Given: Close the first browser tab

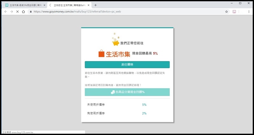Looking at the screenshot, I should 44,5.
